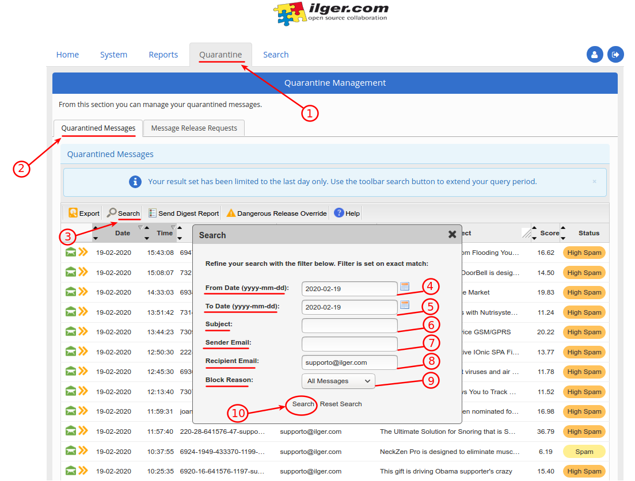Click double-chevron icon in 14:33:03 row
The image size is (635, 481).
click(83, 292)
